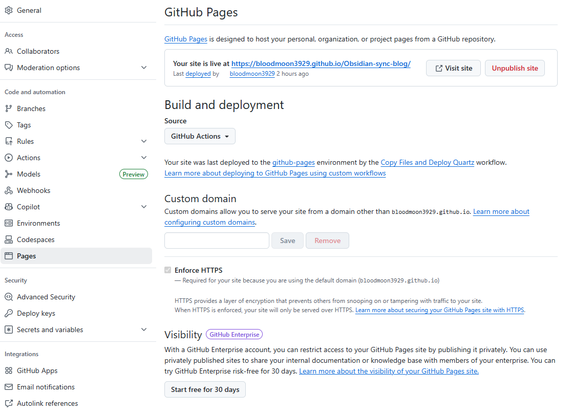
Task: Open bloodmoon3929 user profile link
Action: click(x=252, y=74)
